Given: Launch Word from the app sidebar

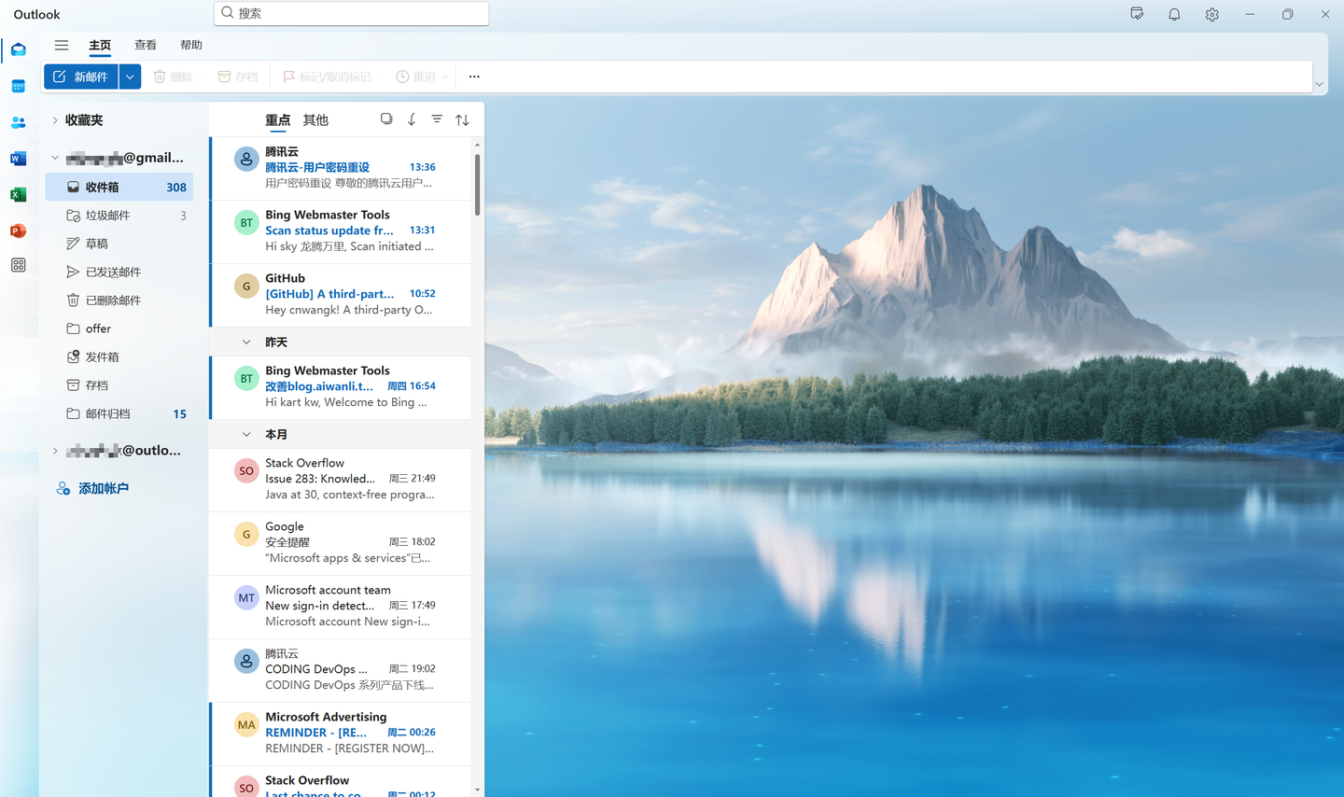Looking at the screenshot, I should pyautogui.click(x=19, y=159).
